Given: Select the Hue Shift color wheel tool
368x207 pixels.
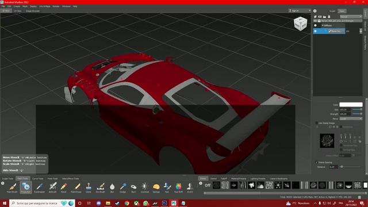Looking at the screenshot, I should (x=178, y=187).
